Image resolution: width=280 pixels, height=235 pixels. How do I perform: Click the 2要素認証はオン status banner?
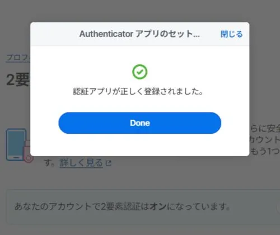click(143, 206)
